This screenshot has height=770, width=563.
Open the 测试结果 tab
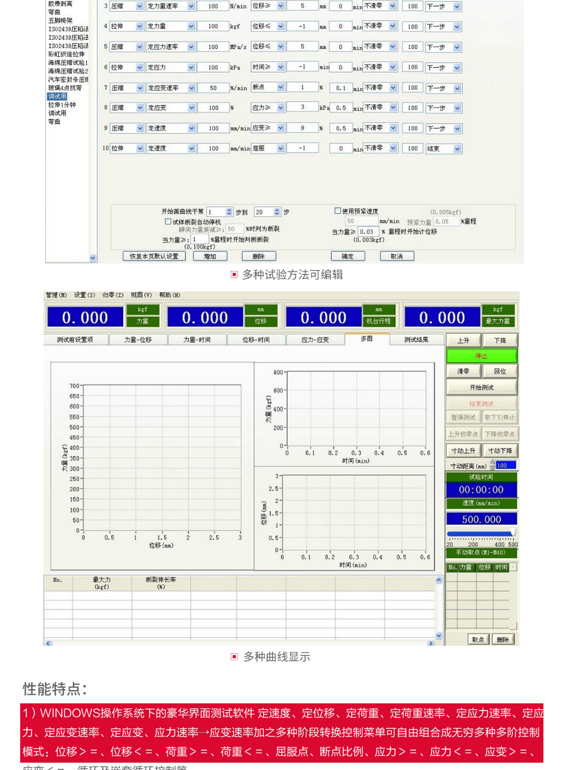(416, 339)
